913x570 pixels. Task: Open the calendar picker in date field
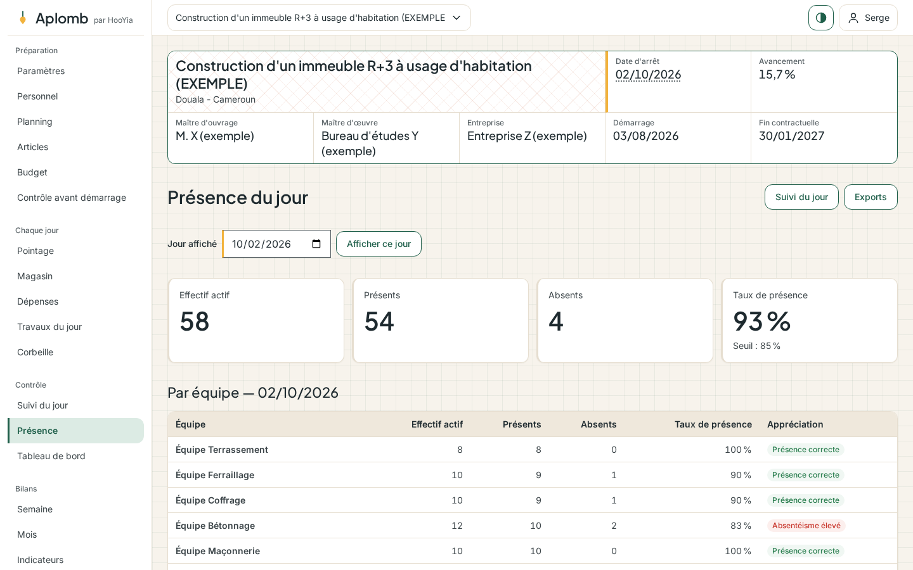(x=316, y=244)
